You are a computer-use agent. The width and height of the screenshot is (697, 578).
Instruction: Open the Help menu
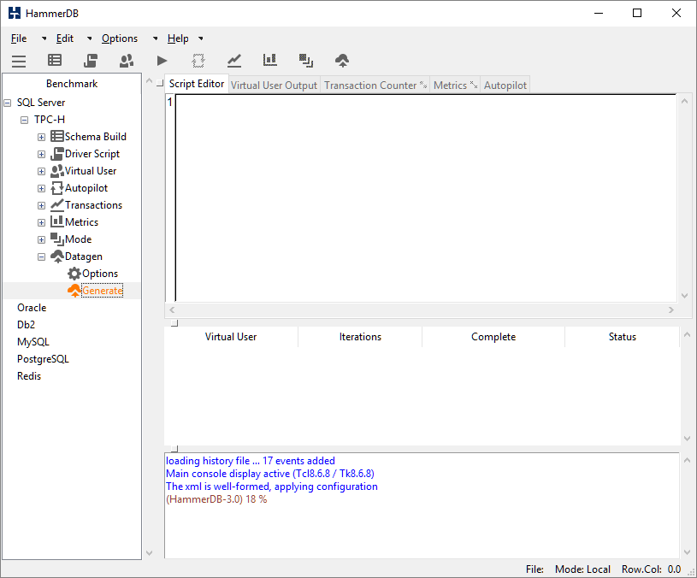[x=178, y=38]
